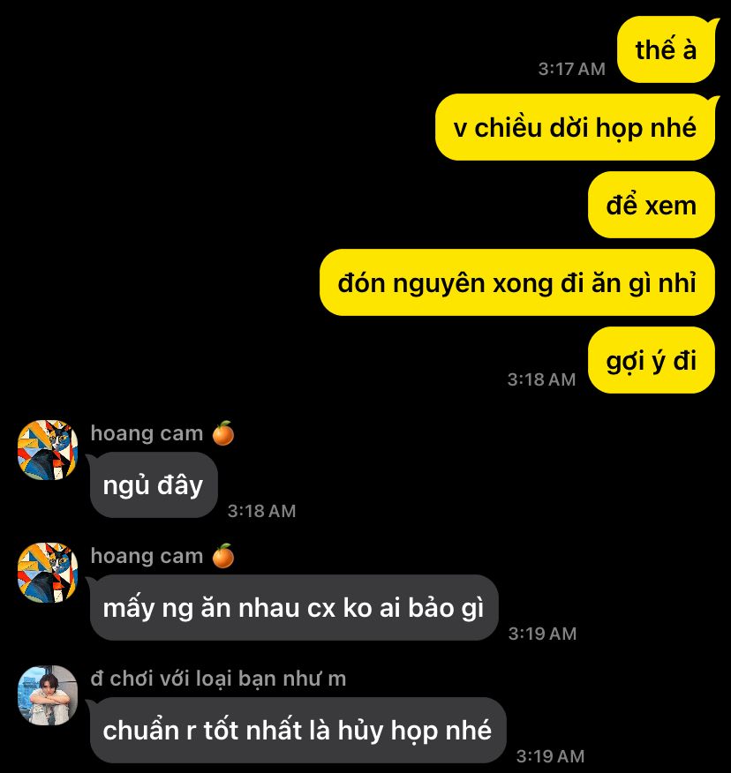Select the "v chiều dời họp nhé" message

(x=575, y=127)
